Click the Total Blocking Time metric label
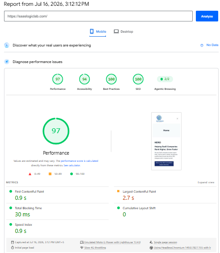220x253 pixels. (29, 208)
